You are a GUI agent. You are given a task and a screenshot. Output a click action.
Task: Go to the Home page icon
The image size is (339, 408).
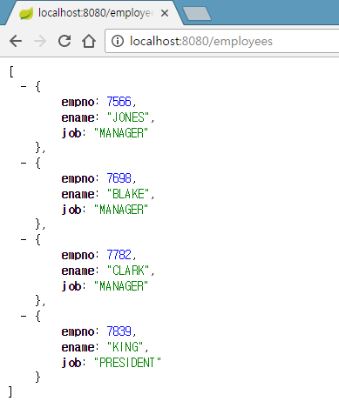[x=89, y=41]
